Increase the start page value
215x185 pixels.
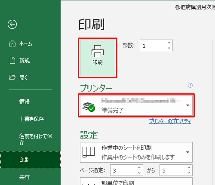139,167
